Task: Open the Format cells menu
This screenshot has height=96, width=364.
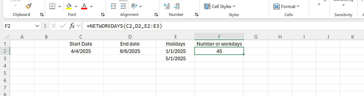Action: pos(286,7)
